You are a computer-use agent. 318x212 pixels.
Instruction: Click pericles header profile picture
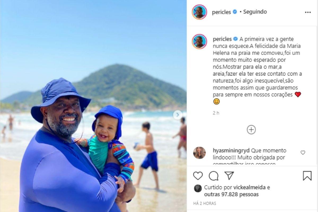[199, 12]
